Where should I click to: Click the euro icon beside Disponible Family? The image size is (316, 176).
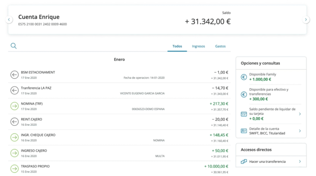pyautogui.click(x=244, y=77)
